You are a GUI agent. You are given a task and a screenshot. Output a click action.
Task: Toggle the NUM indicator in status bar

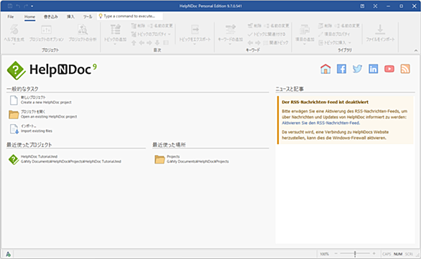398,254
